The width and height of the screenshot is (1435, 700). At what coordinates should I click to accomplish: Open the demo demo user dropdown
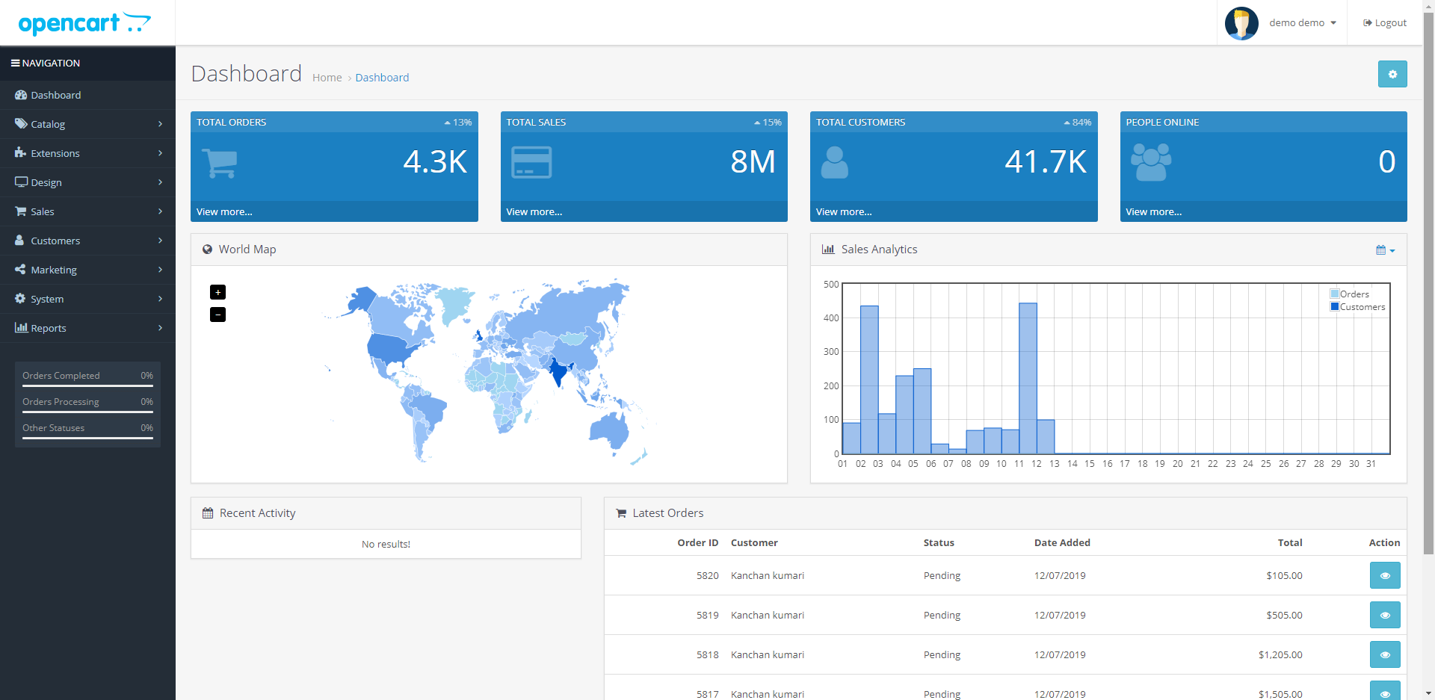pos(1302,23)
